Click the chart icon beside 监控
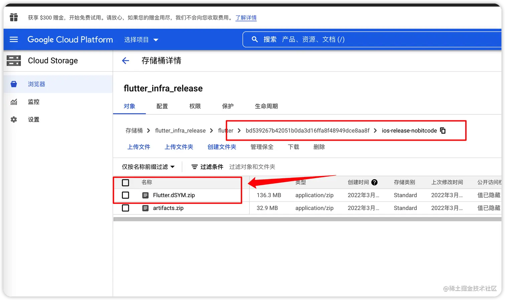505x300 pixels. point(14,102)
